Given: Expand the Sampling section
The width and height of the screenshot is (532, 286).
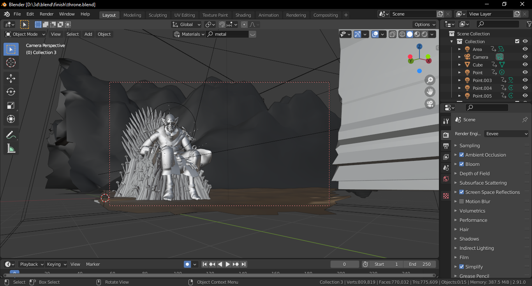Looking at the screenshot, I should [469, 145].
